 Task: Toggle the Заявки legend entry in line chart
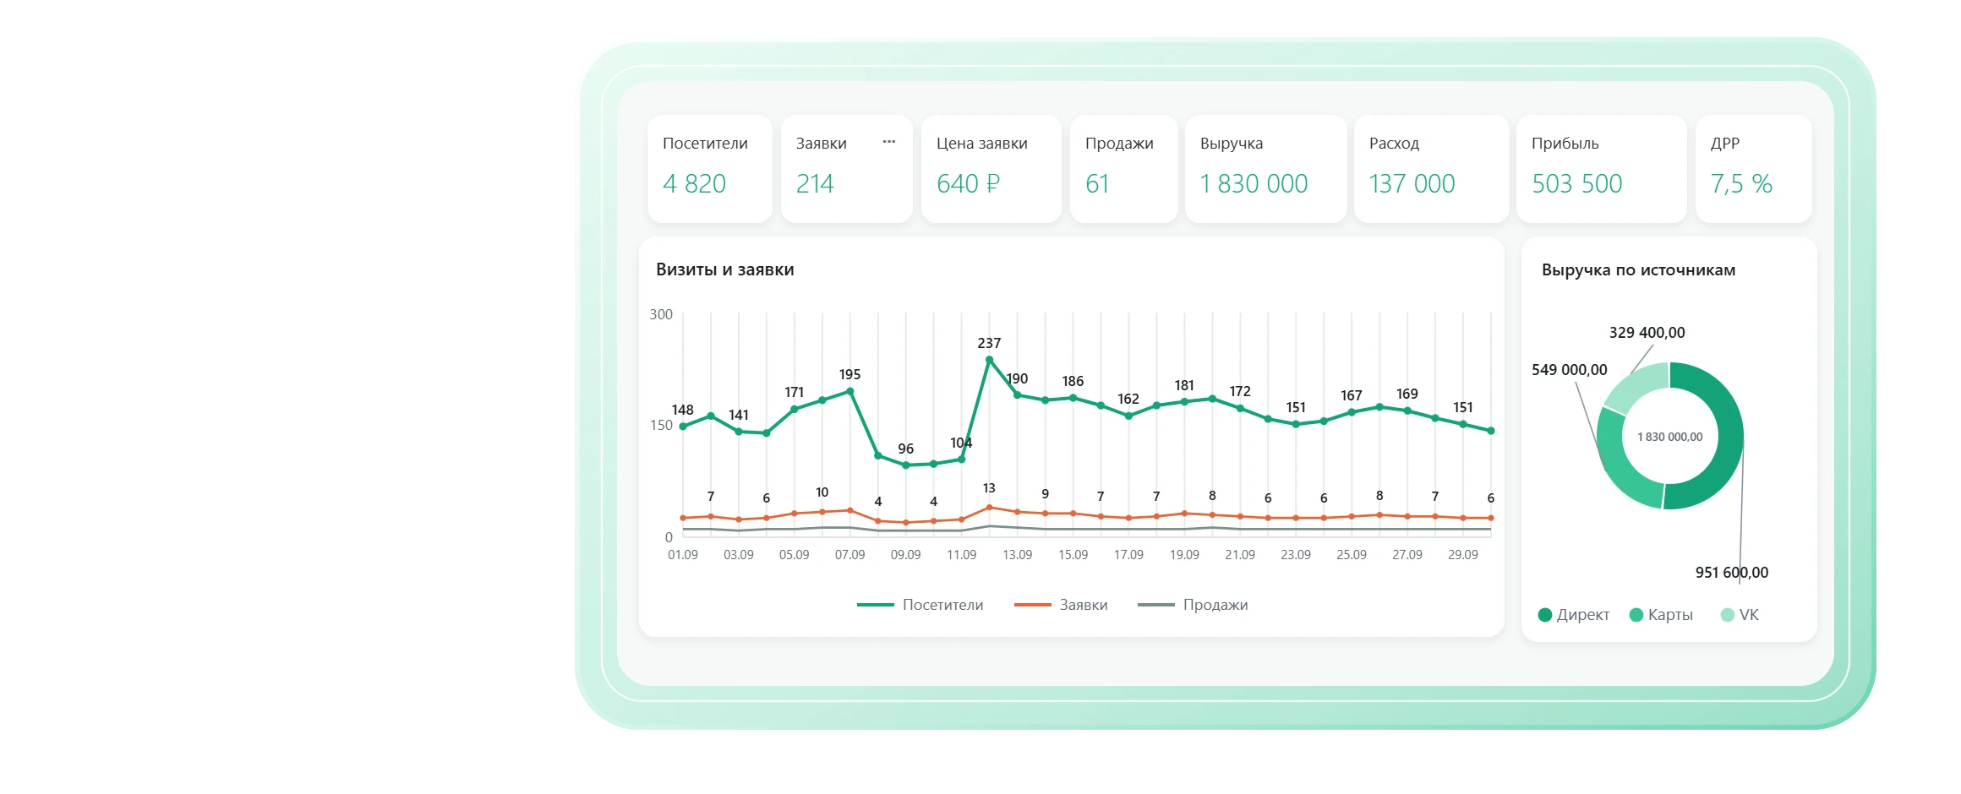pos(1061,605)
